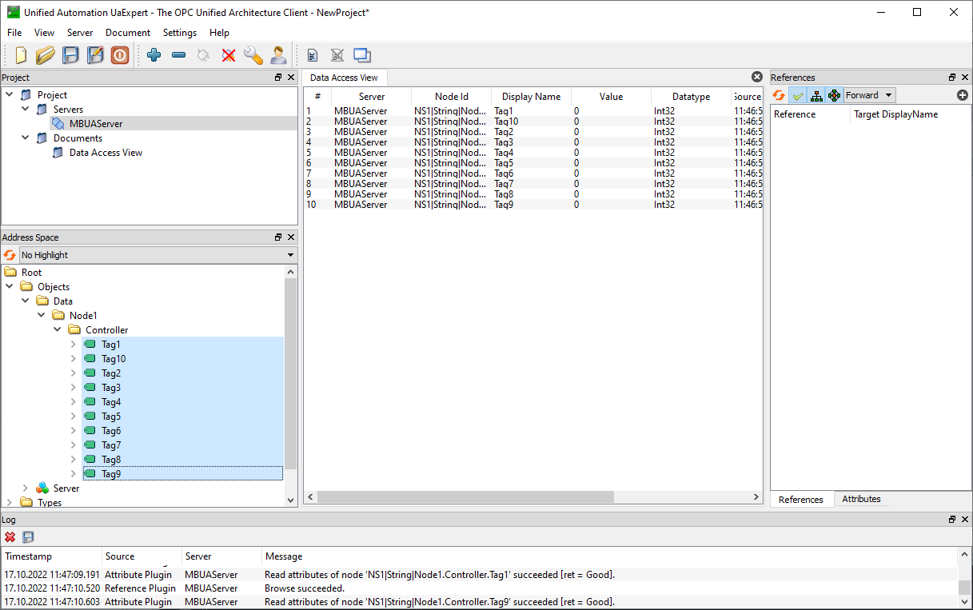Select the Tag3 row in Data Access View

[x=533, y=142]
